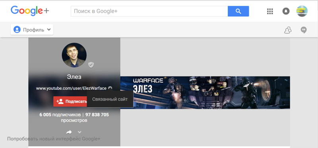Click the blue search magnifier button
Image resolution: width=318 pixels, height=148 pixels.
(x=238, y=11)
